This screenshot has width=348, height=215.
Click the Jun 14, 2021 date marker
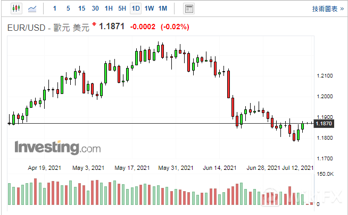(220, 168)
